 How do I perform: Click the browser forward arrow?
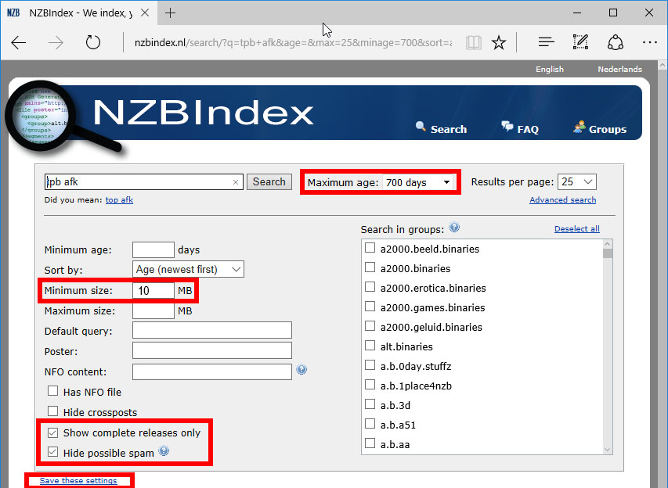pyautogui.click(x=56, y=42)
